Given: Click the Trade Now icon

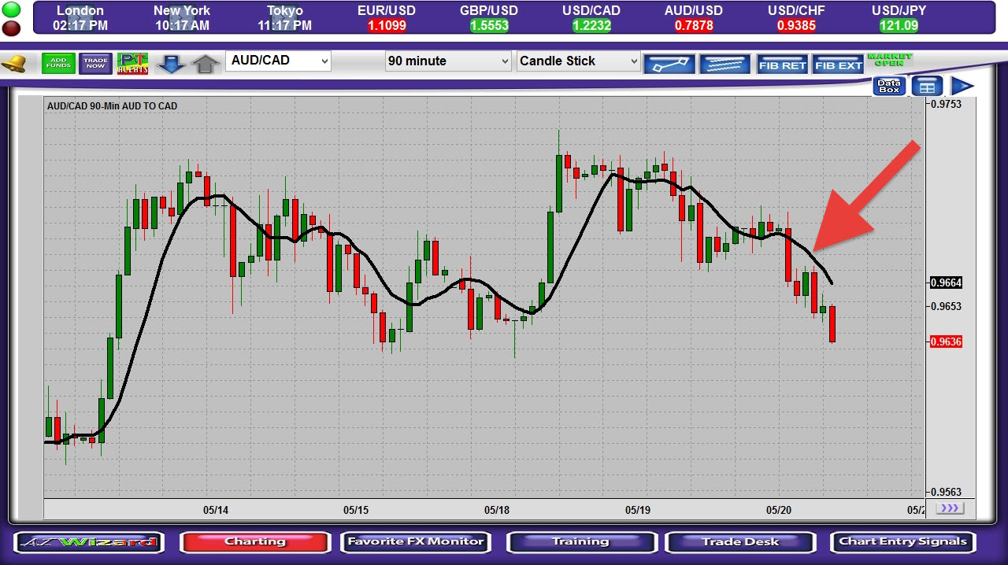Looking at the screenshot, I should (95, 63).
